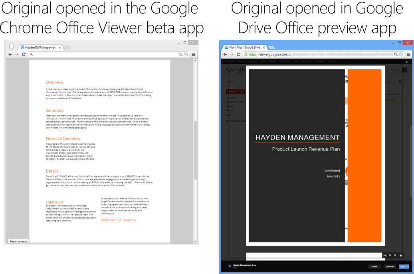Click the Report an issue button
Image resolution: width=414 pixels, height=274 pixels.
[x=18, y=241]
